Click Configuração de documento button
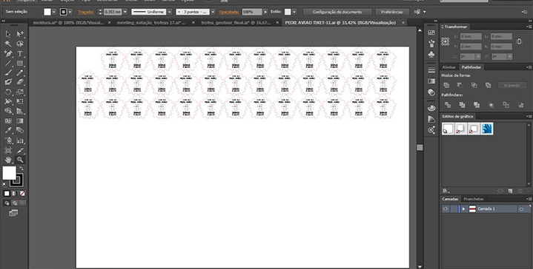Viewport: 533px width, 269px height. coord(337,12)
